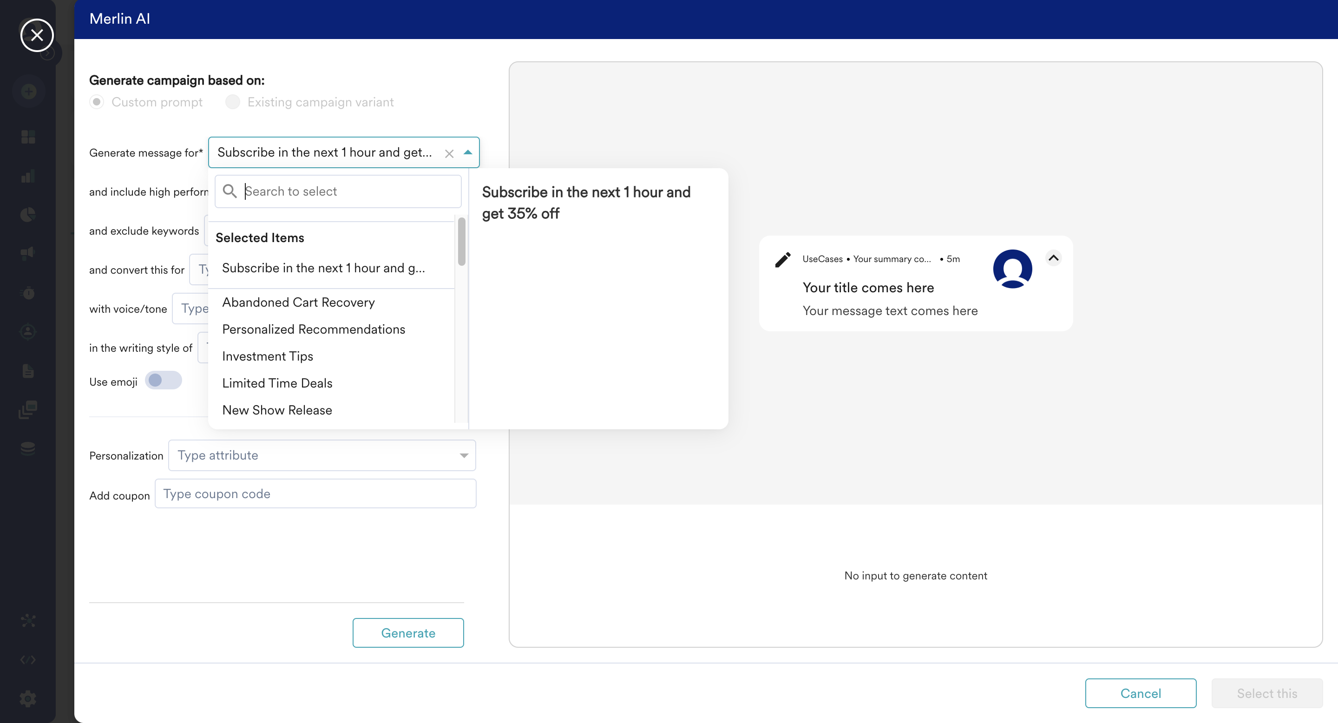Screen dimensions: 1338x723
Task: Click the search magnifier icon in dropdown
Action: click(230, 191)
